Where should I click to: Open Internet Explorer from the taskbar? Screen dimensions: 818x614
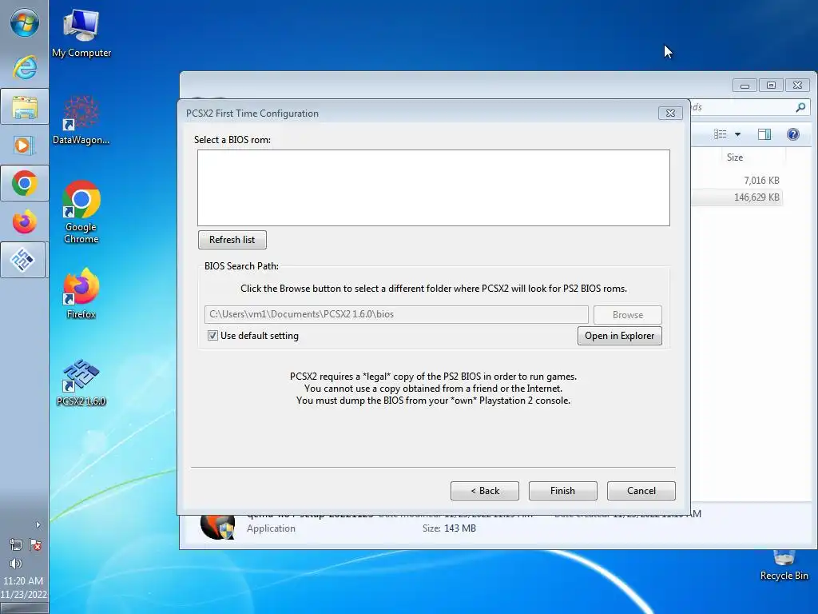point(24,67)
